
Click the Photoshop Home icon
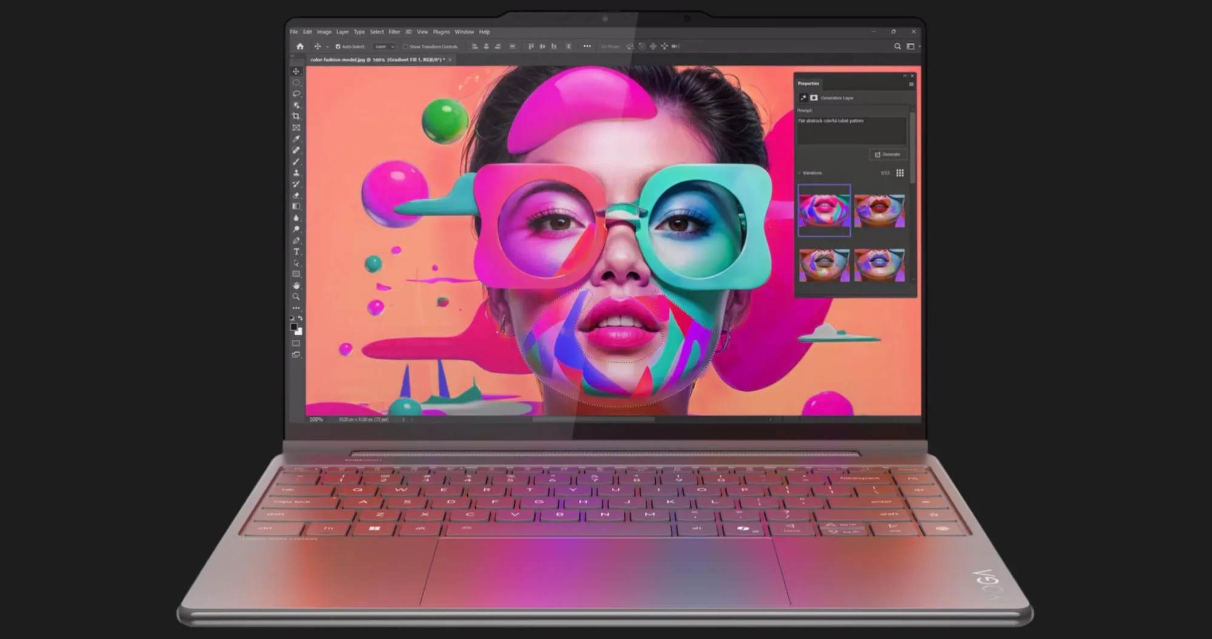301,47
